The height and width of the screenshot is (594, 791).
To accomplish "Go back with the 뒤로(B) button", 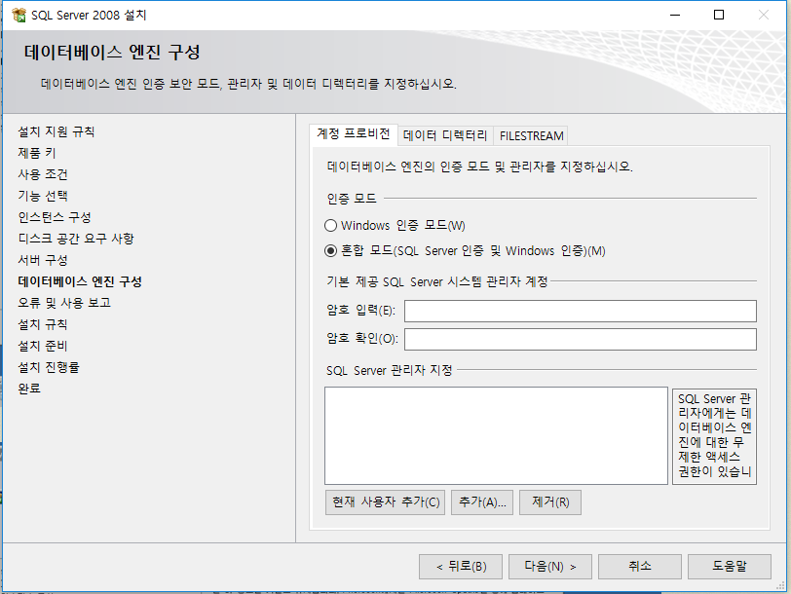I will (461, 567).
